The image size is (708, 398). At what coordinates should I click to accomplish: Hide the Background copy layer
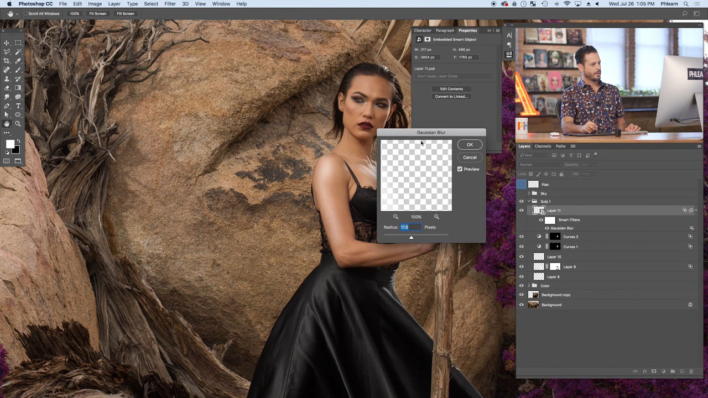[x=521, y=295]
